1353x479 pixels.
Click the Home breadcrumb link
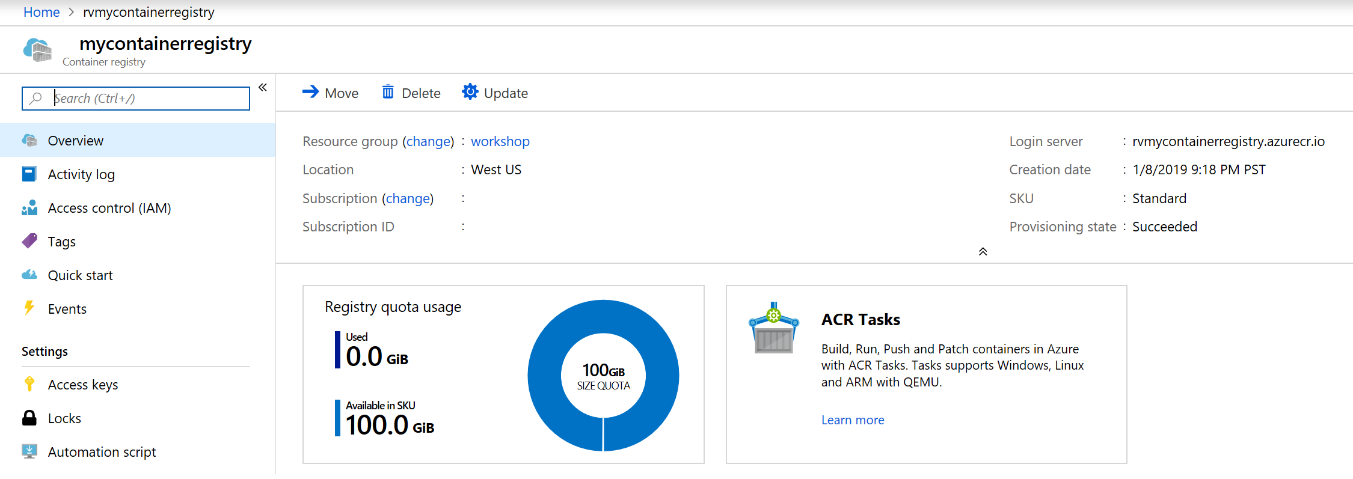click(x=41, y=12)
